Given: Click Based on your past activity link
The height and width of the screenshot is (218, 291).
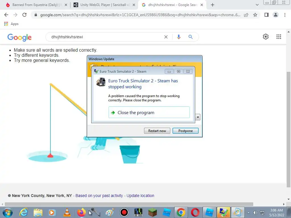Looking at the screenshot, I should 99,196.
